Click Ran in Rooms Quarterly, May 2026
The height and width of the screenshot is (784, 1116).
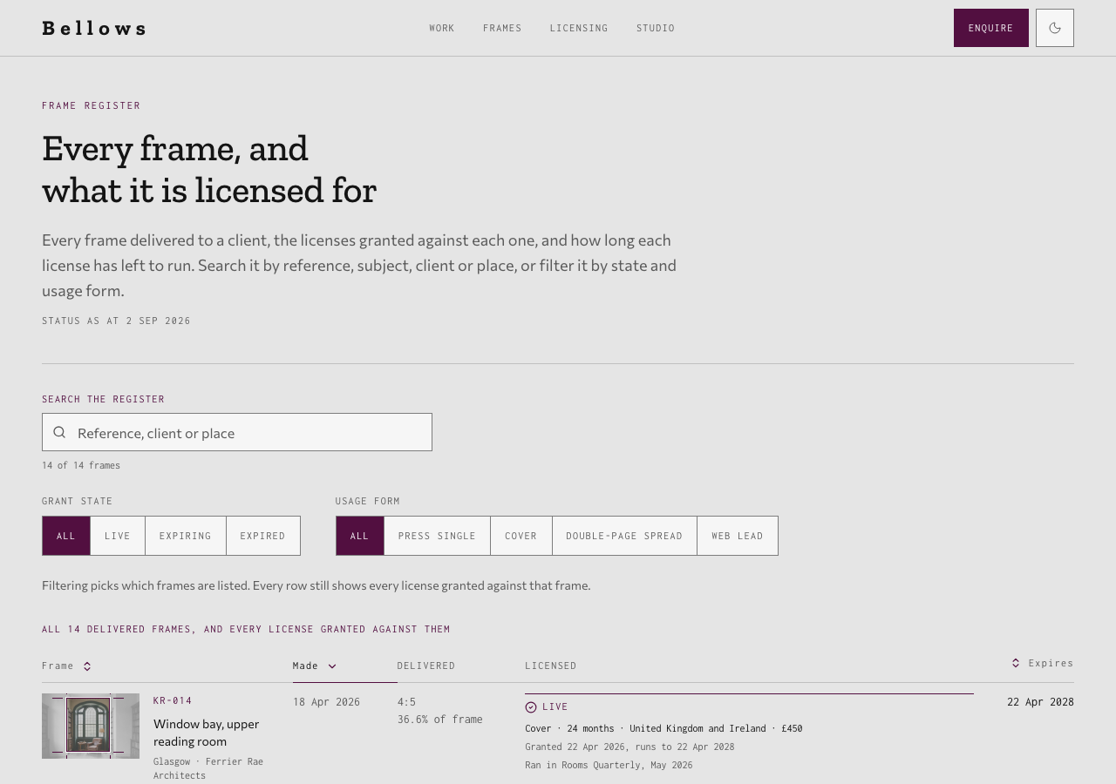(x=609, y=765)
